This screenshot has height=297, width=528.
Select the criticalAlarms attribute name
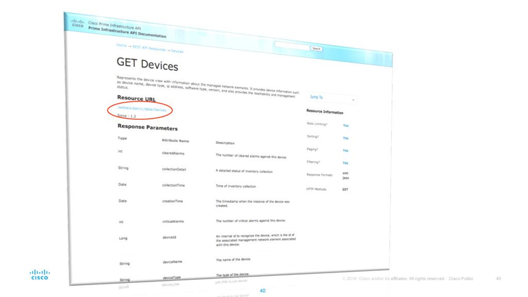(x=173, y=221)
